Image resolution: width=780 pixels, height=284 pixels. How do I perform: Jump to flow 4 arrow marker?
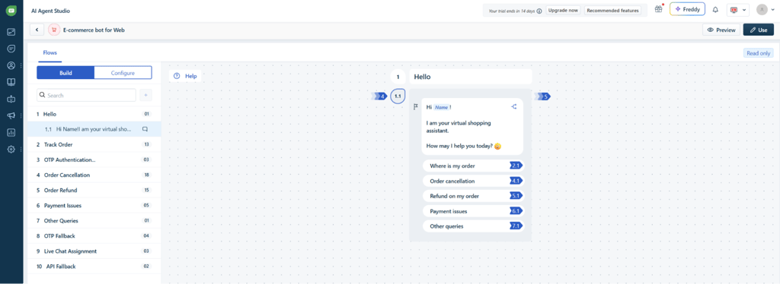(x=379, y=96)
